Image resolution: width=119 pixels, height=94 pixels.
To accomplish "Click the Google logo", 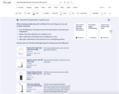I will pos(7,3).
